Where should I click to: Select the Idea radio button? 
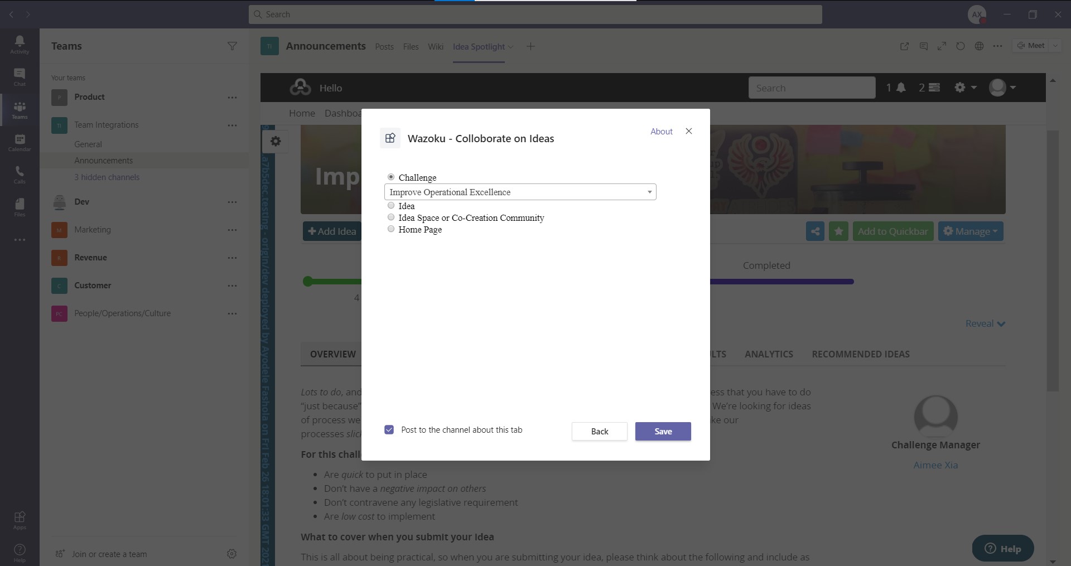(x=391, y=205)
